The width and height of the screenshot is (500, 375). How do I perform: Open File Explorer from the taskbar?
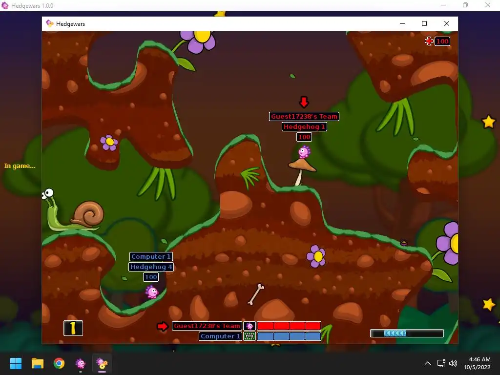click(37, 363)
